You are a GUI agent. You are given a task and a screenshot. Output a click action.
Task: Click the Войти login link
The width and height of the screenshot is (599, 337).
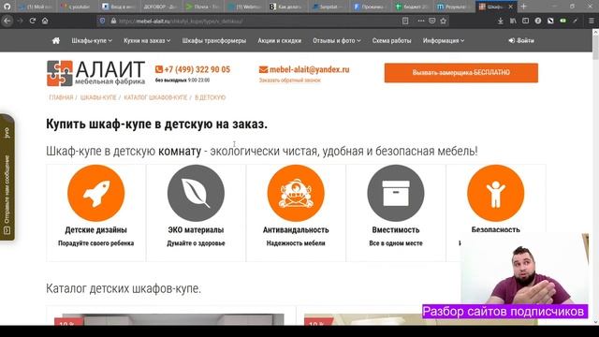click(x=521, y=40)
